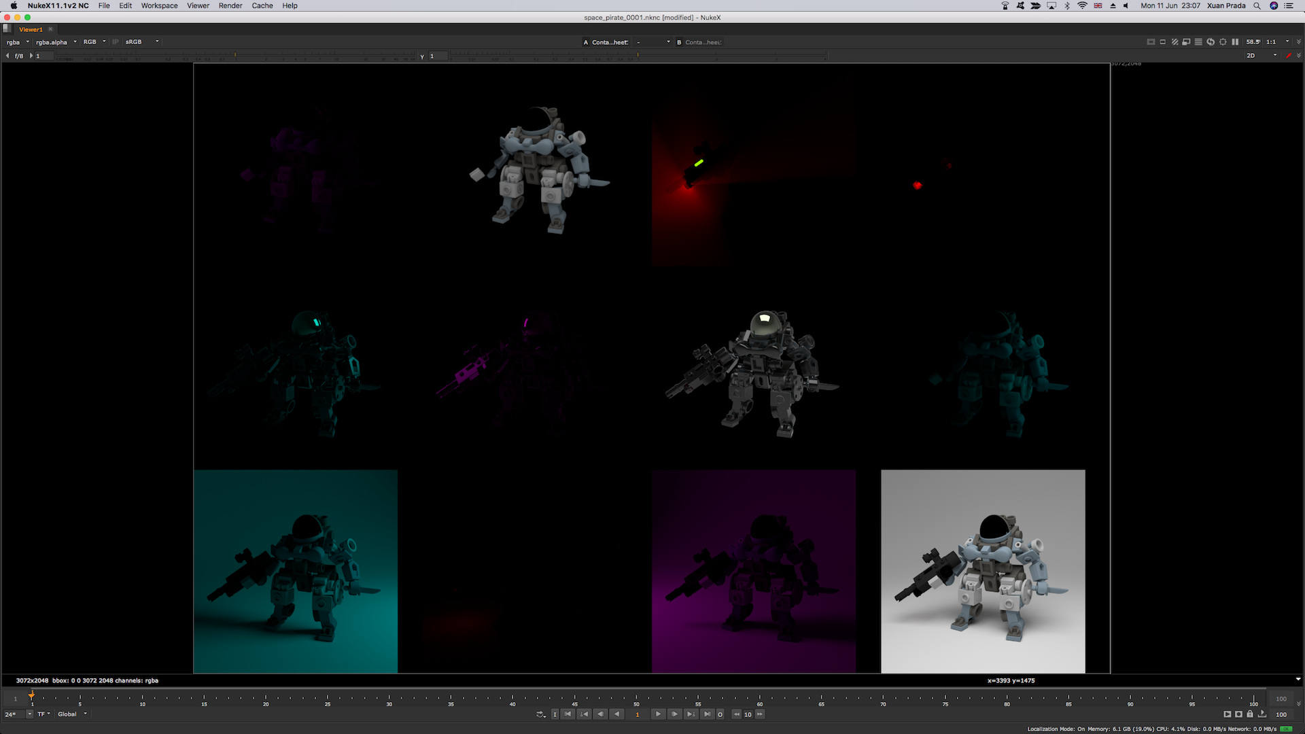Viewport: 1305px width, 734px height.
Task: Adjust the gamma slider in viewer
Action: (639, 56)
